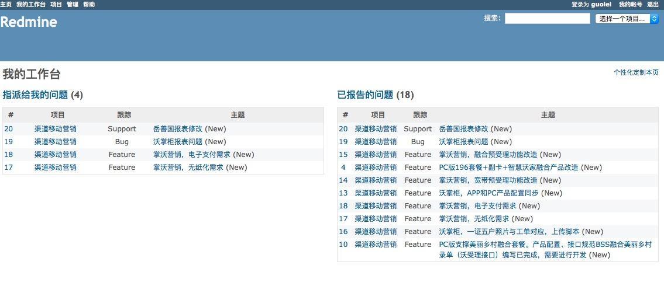Click the 帮助 help menu item

[89, 4]
